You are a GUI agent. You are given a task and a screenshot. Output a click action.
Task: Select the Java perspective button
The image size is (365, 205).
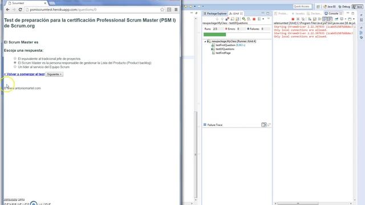click(x=358, y=7)
